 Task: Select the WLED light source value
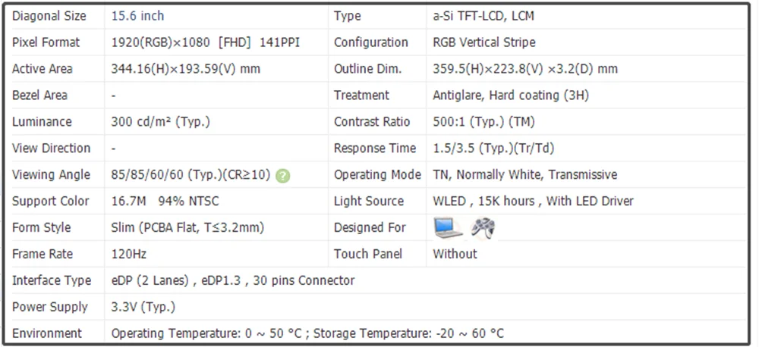point(533,202)
